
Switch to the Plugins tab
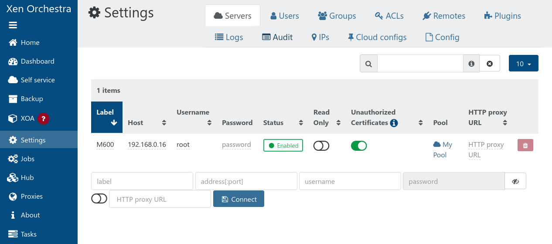pyautogui.click(x=502, y=16)
